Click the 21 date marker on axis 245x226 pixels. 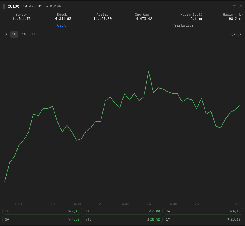(101, 204)
